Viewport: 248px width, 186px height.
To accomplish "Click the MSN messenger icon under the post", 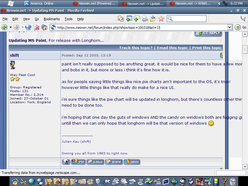I will pyautogui.click(x=131, y=162).
